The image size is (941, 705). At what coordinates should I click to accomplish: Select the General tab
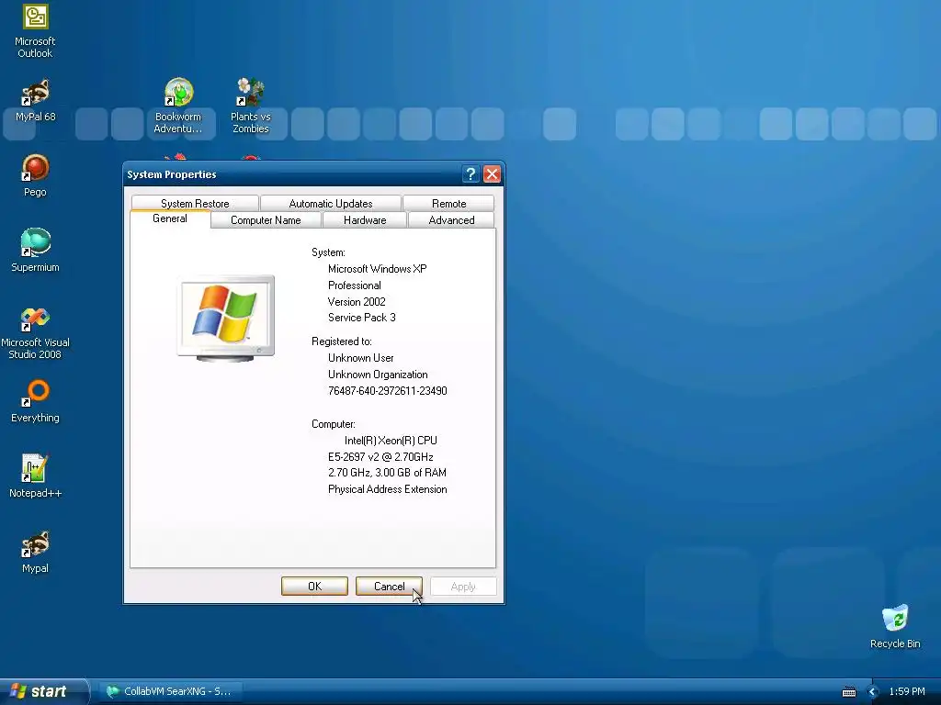pos(170,218)
